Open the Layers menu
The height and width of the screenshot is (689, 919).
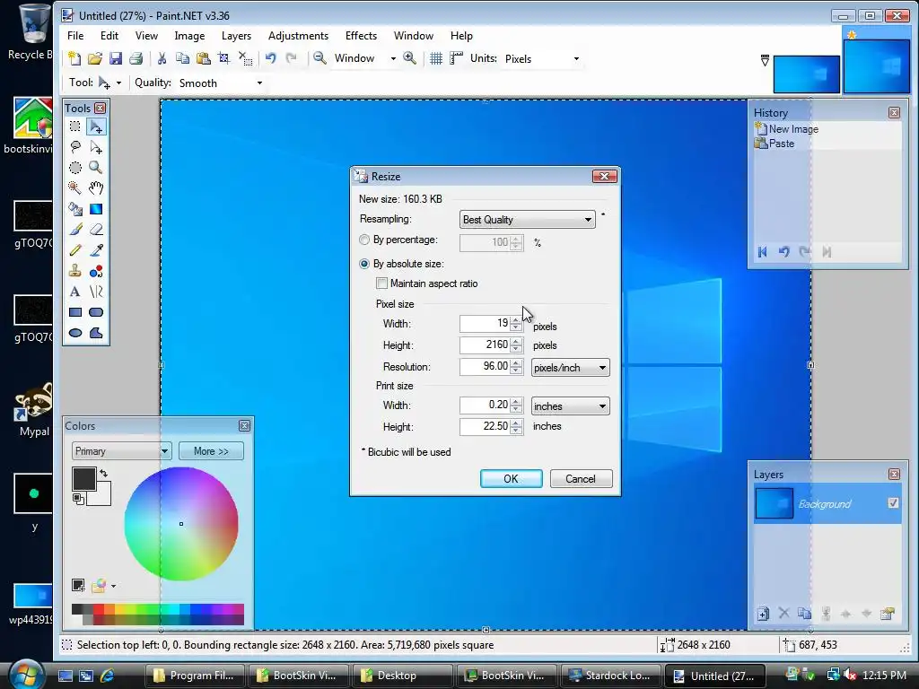tap(236, 36)
